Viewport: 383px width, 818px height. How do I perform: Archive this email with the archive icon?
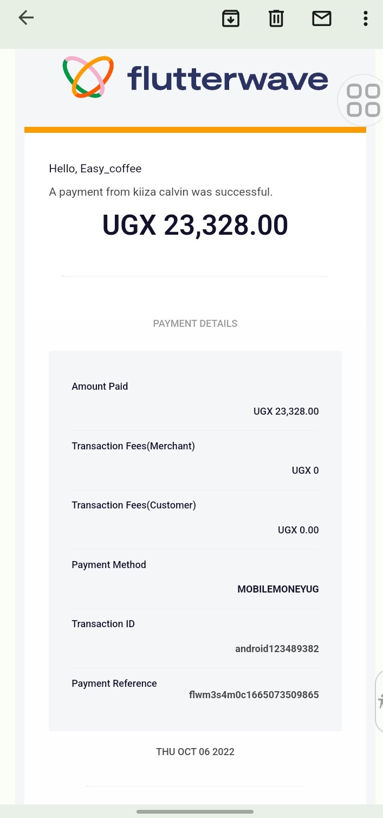tap(231, 18)
